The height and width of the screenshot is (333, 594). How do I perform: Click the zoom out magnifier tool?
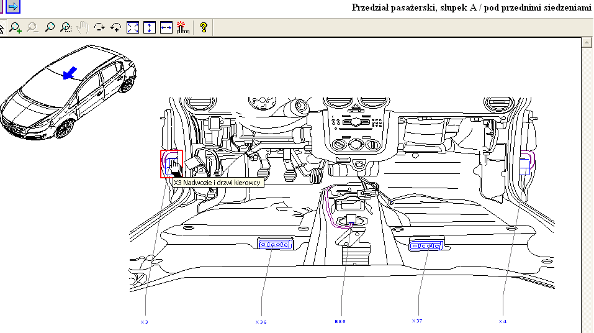(32, 27)
